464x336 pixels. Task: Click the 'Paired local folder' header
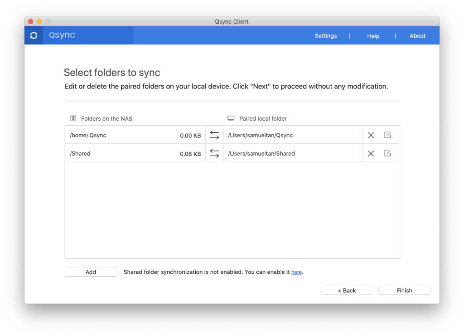(x=263, y=118)
